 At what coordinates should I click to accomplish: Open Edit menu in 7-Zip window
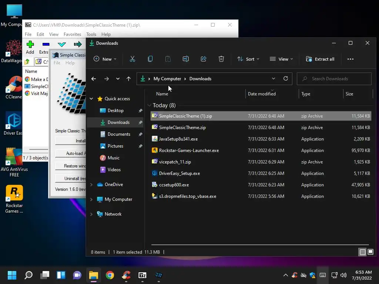tap(40, 34)
